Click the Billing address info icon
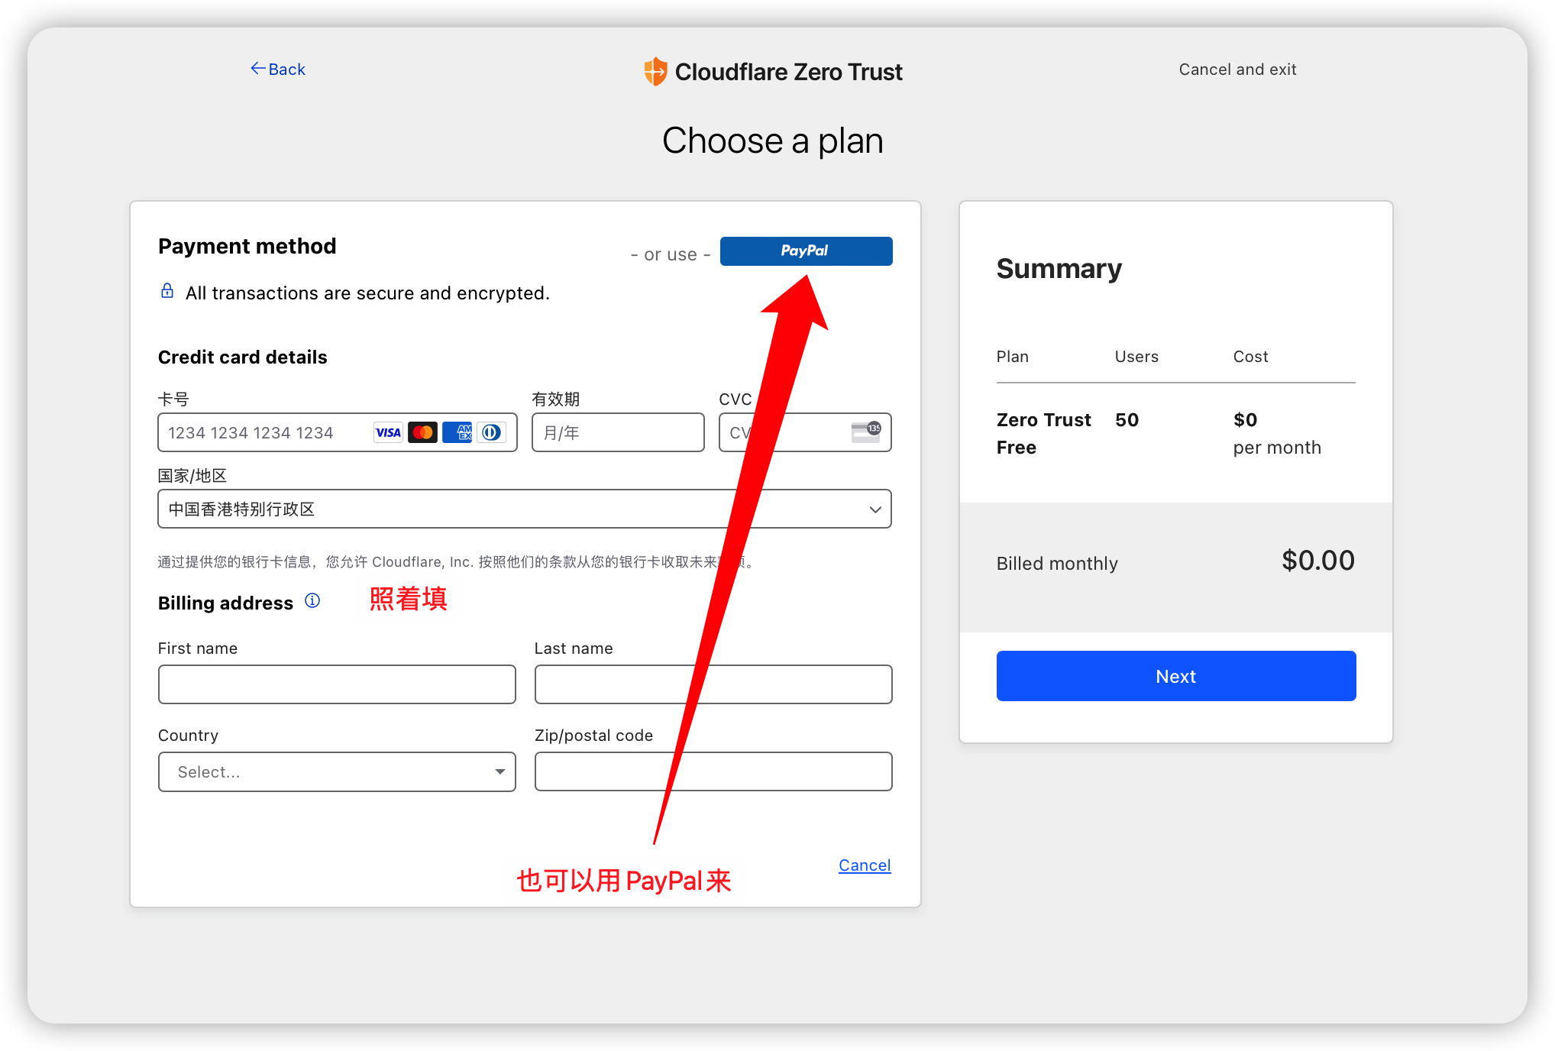Screen dimensions: 1555x1051 tap(312, 600)
